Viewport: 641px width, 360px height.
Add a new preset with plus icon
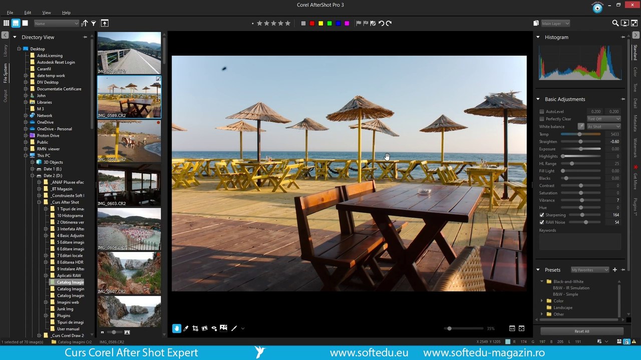(x=615, y=270)
